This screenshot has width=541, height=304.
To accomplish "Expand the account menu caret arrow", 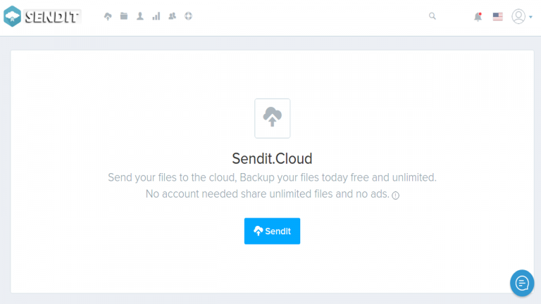I will [x=530, y=17].
